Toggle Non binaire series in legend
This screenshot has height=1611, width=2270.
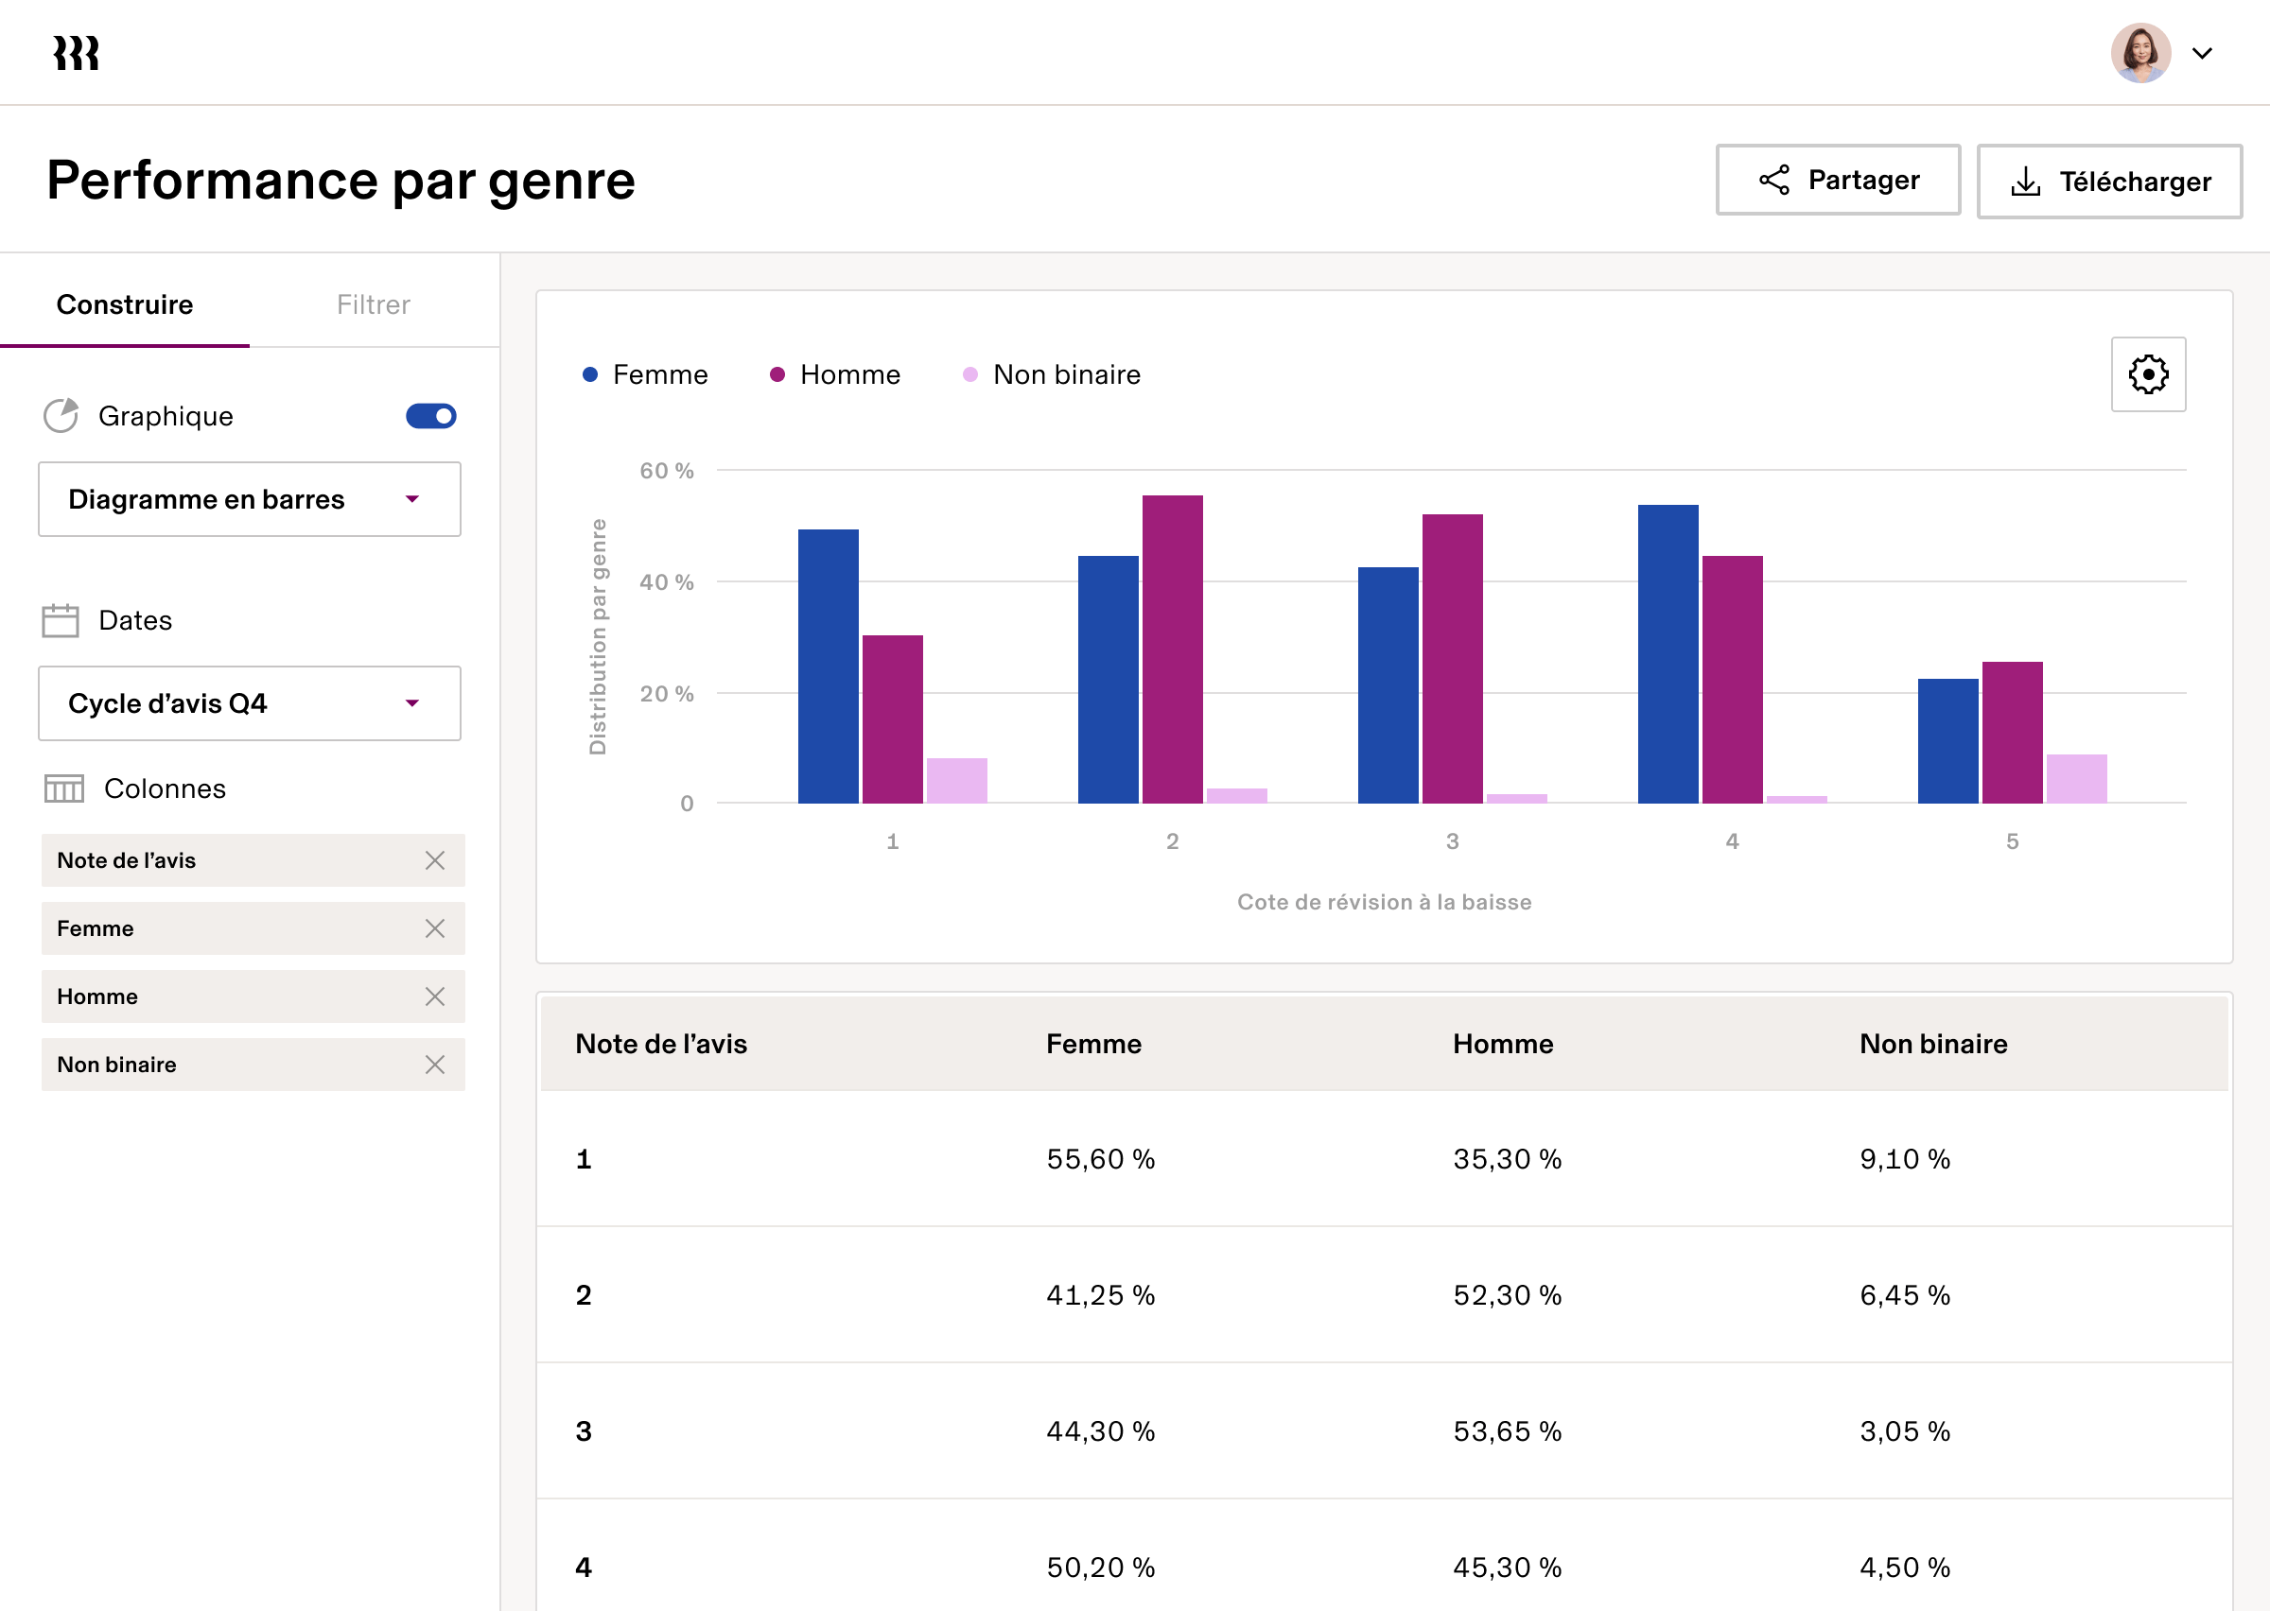(1052, 375)
